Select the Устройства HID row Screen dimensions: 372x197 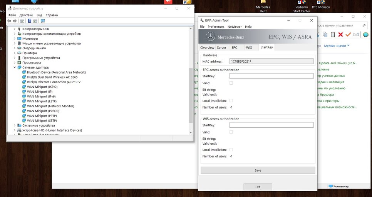click(x=52, y=130)
